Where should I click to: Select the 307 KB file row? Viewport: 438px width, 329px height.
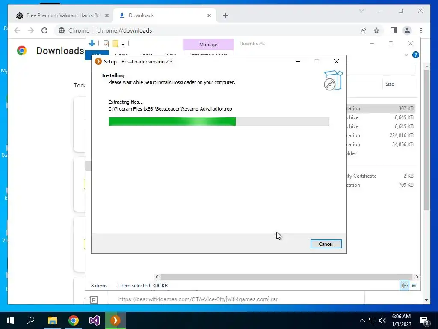click(x=381, y=108)
